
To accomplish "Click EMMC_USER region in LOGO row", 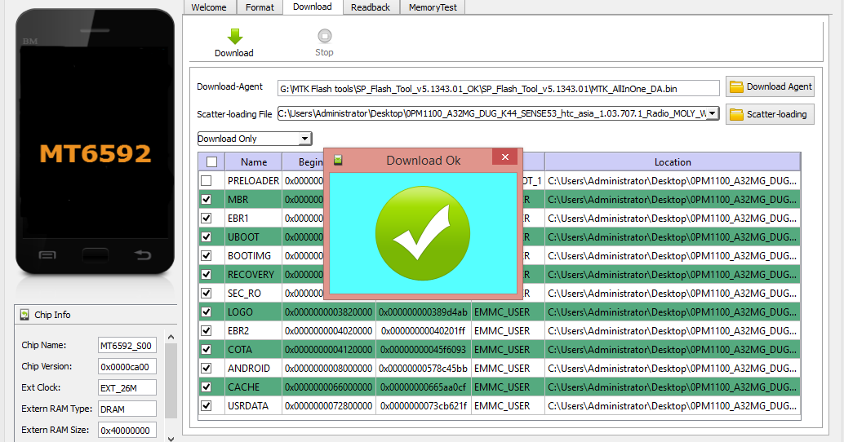I will (509, 312).
